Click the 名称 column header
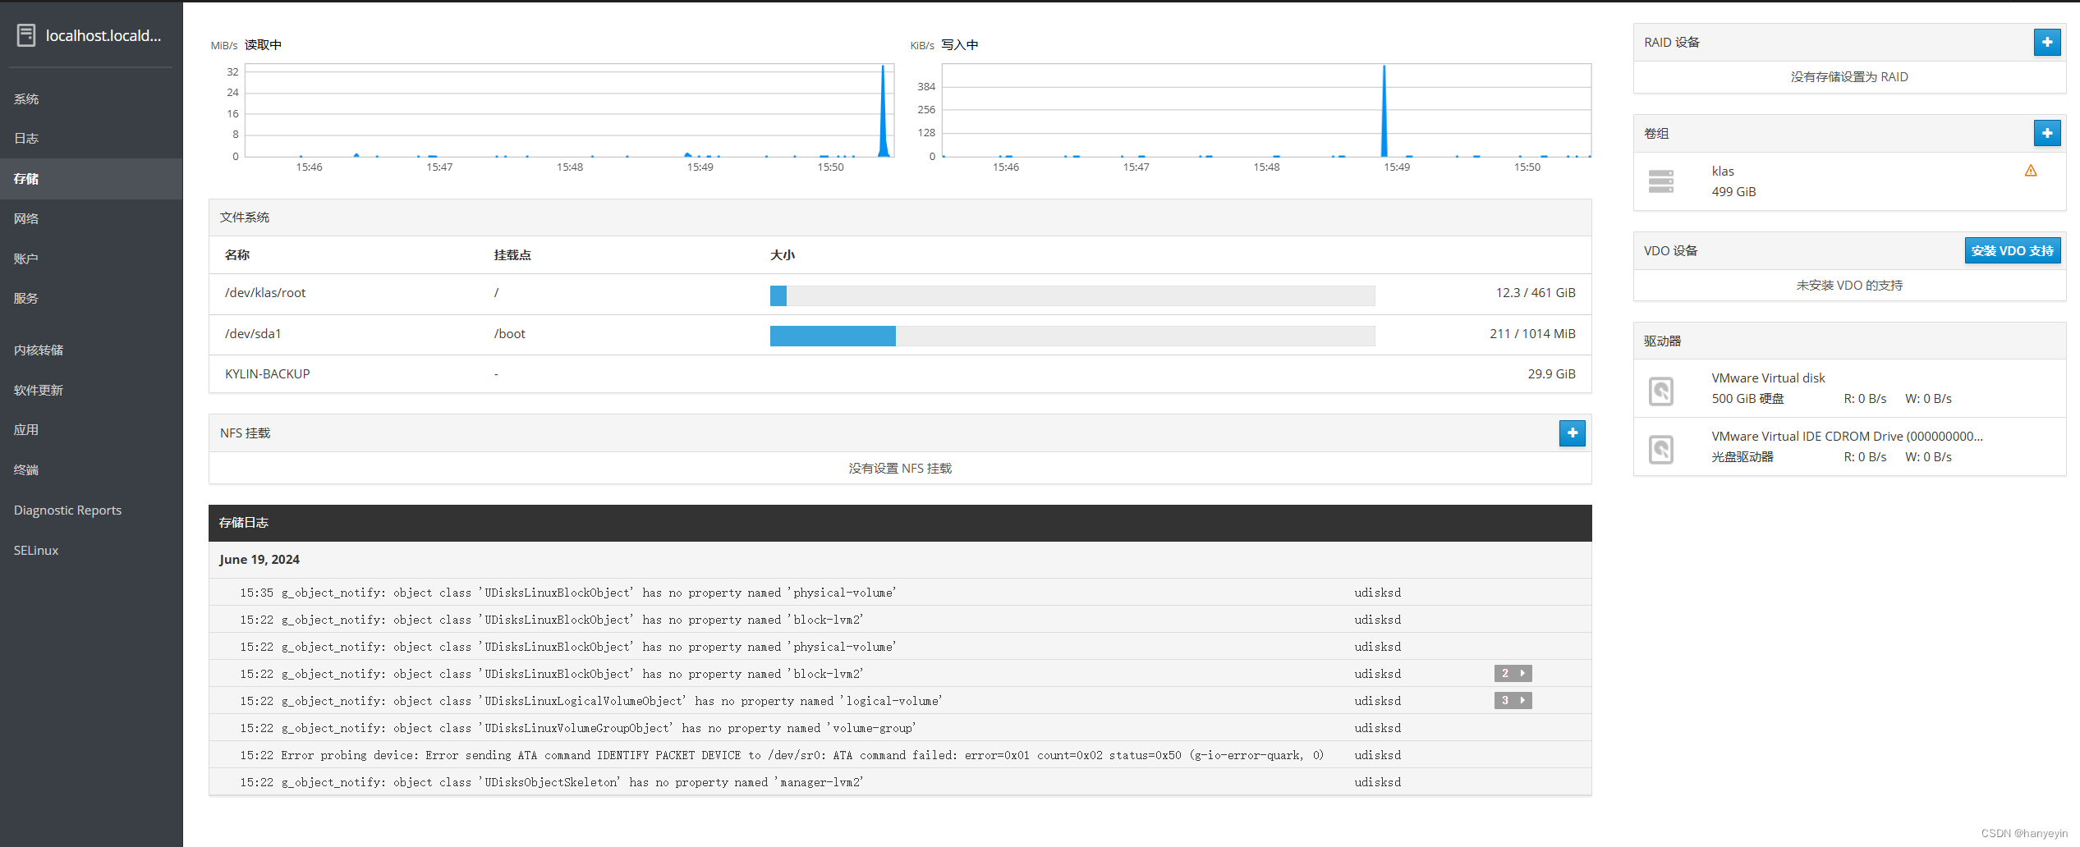The height and width of the screenshot is (847, 2080). pyautogui.click(x=237, y=255)
